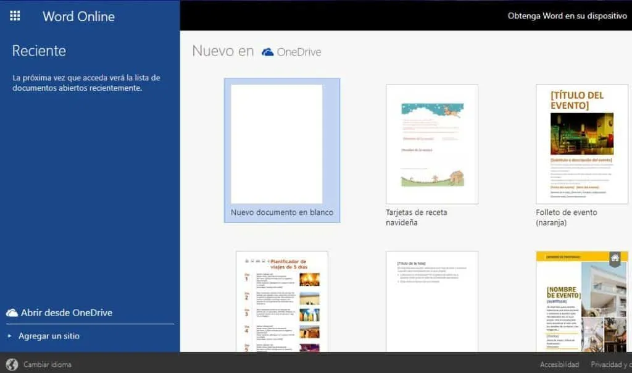The height and width of the screenshot is (373, 632).
Task: Click the OneDrive text in Nuevo en heading
Action: tap(299, 52)
